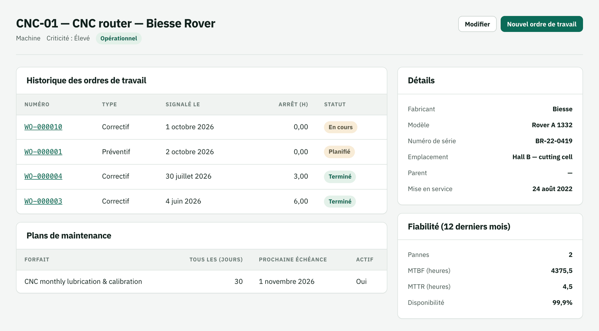Viewport: 599px width, 331px height.
Task: Click the MTBF value 4375,5
Action: pyautogui.click(x=562, y=271)
